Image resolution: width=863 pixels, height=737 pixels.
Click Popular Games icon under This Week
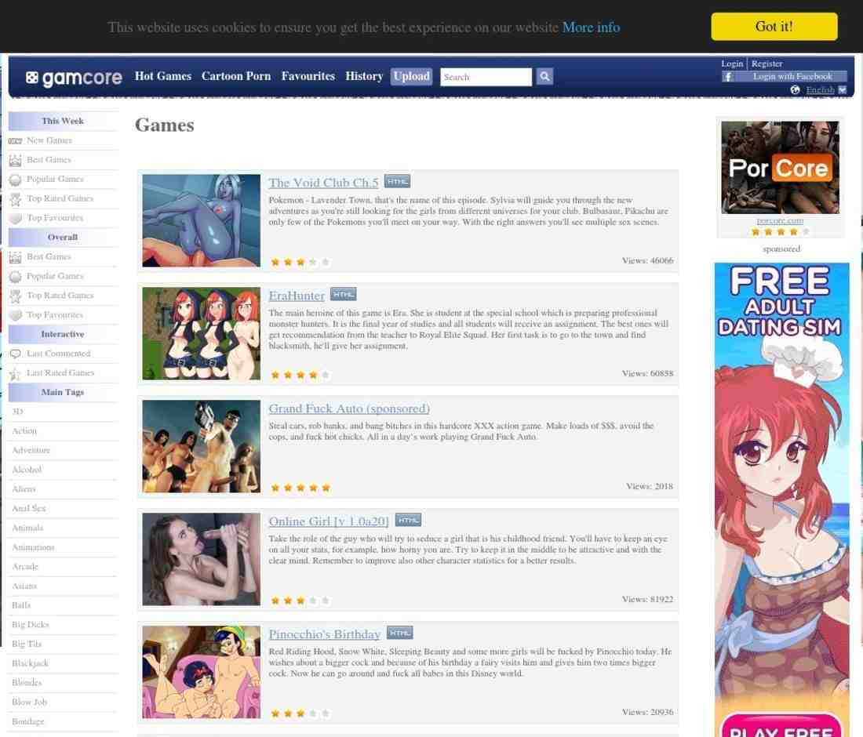(16, 180)
